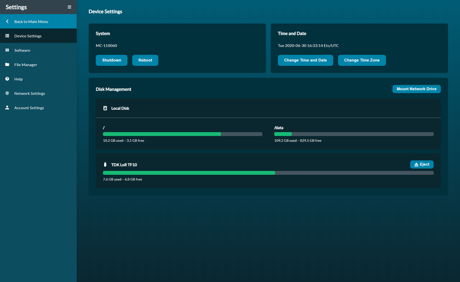Click the back chevron arrow icon
This screenshot has width=460, height=282.
click(7, 22)
